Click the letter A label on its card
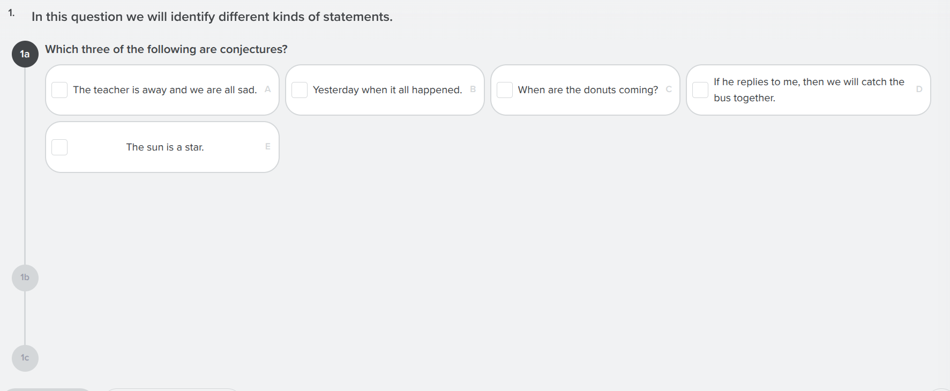Viewport: 950px width, 391px height. 268,89
